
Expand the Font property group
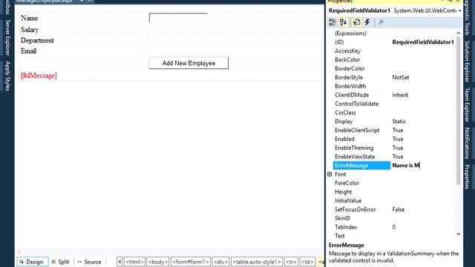pos(330,174)
